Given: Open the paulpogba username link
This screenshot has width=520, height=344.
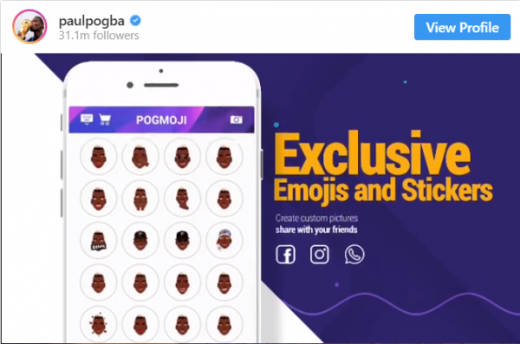Looking at the screenshot, I should [x=92, y=21].
